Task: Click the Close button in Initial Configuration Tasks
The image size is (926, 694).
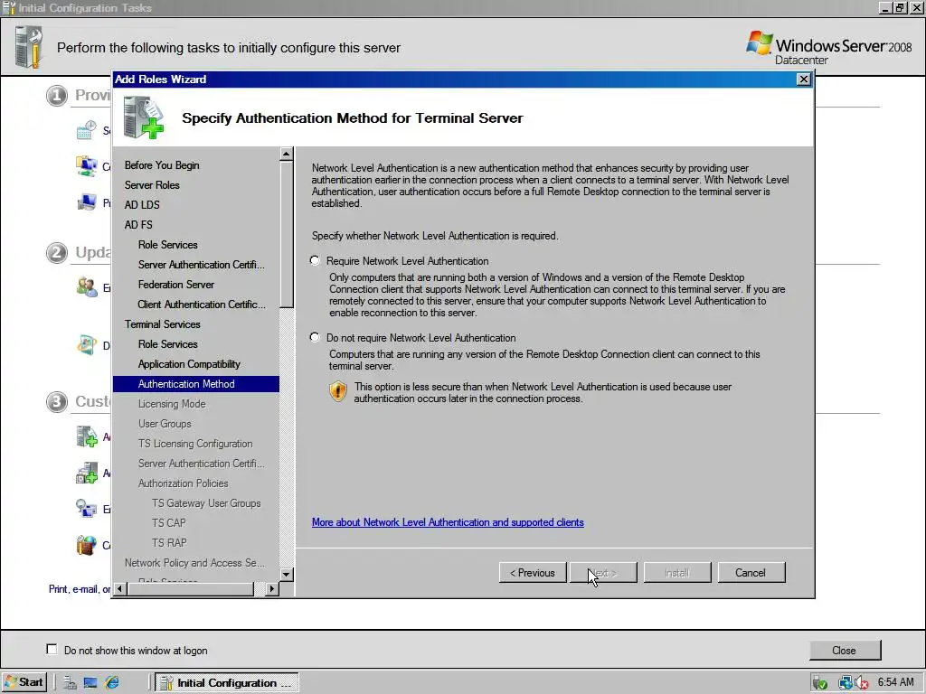Action: [x=845, y=651]
